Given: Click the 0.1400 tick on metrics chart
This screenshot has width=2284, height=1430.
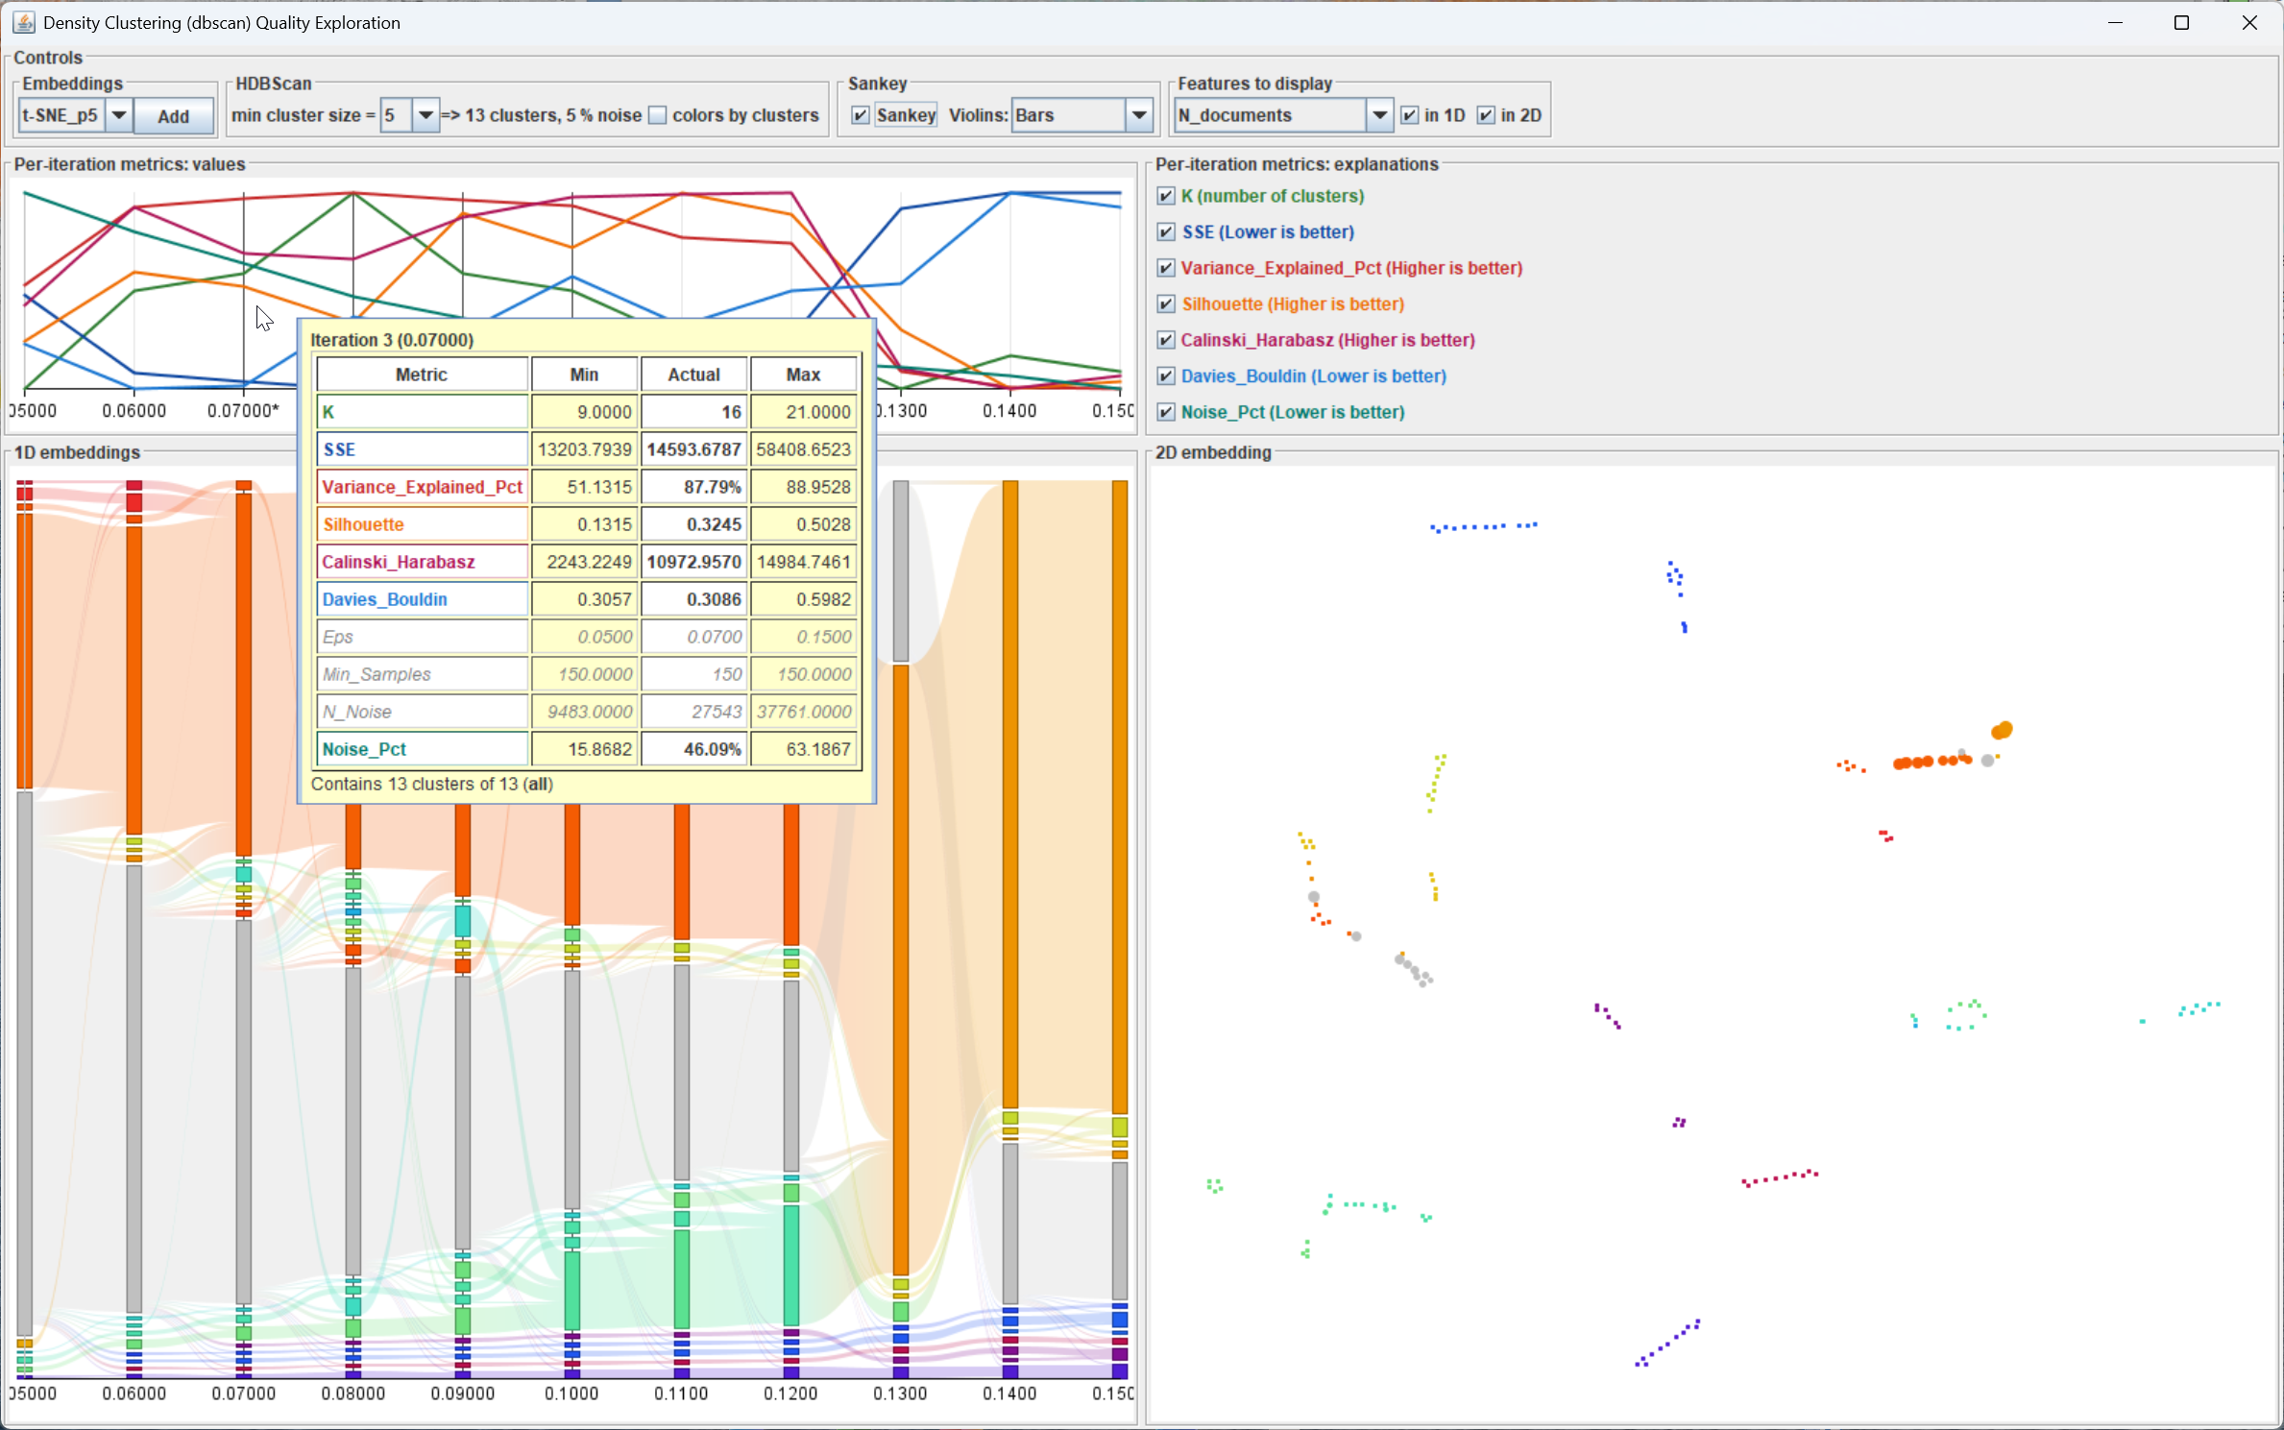Looking at the screenshot, I should click(x=1009, y=411).
